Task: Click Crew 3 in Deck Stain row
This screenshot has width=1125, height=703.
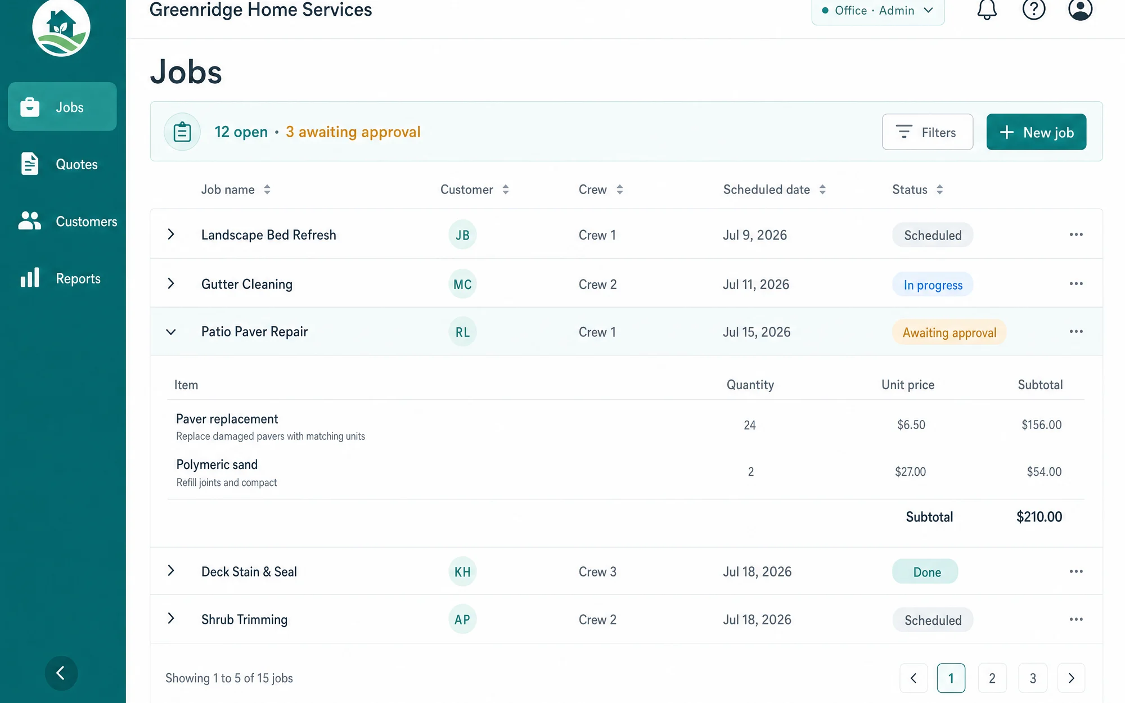Action: pyautogui.click(x=597, y=572)
